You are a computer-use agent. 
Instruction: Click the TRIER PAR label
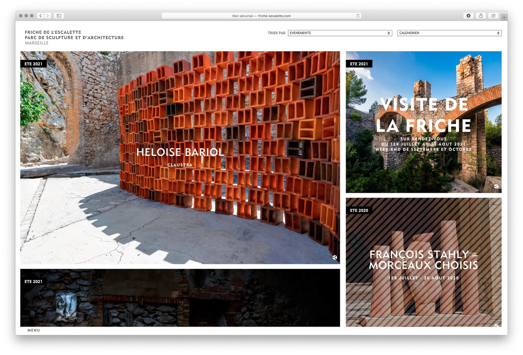[276, 33]
